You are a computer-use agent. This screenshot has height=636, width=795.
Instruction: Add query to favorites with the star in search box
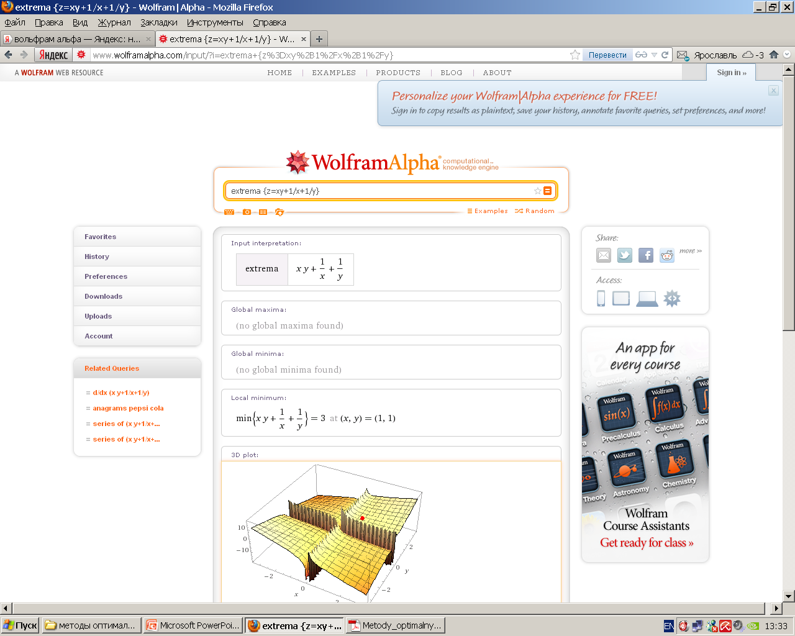(537, 191)
